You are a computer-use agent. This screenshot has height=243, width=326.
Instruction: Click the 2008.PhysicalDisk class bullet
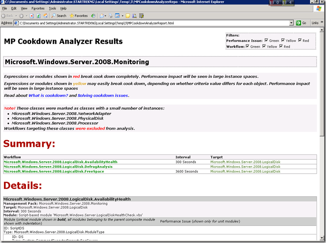(58, 118)
